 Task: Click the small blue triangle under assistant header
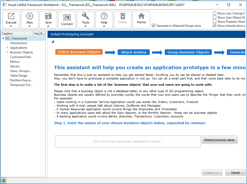[53, 42]
